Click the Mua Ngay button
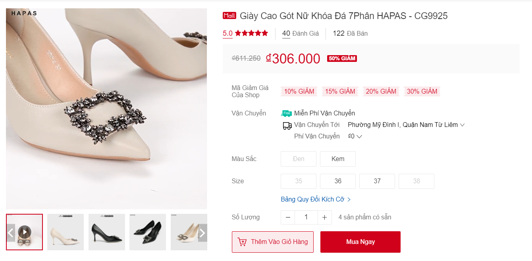 360,242
